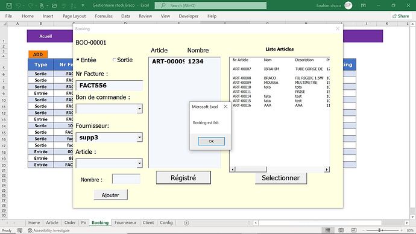Click the Search (Alt+Q) box
Image resolution: width=416 pixels, height=234 pixels.
[210, 5]
